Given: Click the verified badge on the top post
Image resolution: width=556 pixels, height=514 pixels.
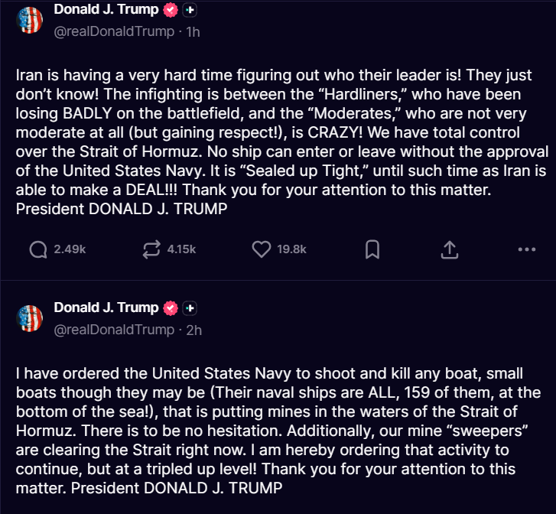Looking at the screenshot, I should [x=172, y=11].
